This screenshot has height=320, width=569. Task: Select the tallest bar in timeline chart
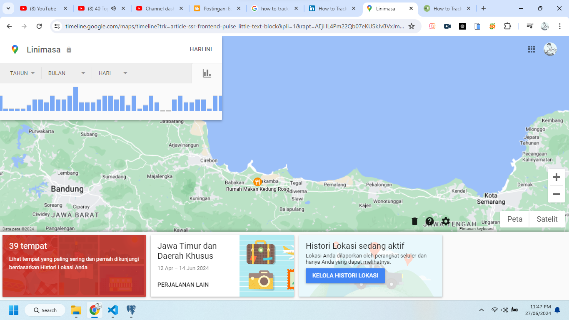pyautogui.click(x=76, y=99)
